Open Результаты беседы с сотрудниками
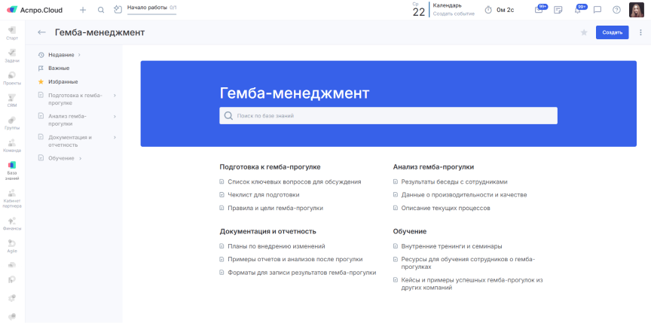This screenshot has width=651, height=323. pos(454,181)
